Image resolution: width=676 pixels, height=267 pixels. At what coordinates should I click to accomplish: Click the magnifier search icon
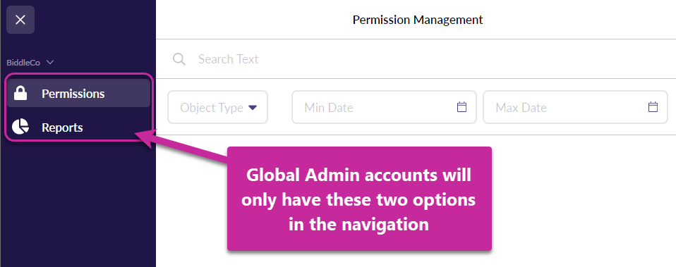click(179, 59)
